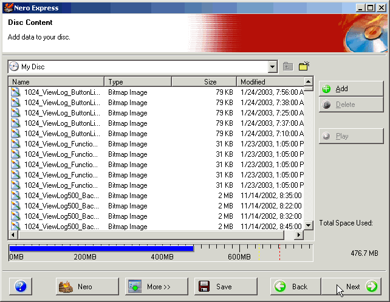The image size is (390, 302).
Task: Click bitmap icon of file modified 7:38:00
Action: pyautogui.click(x=15, y=103)
